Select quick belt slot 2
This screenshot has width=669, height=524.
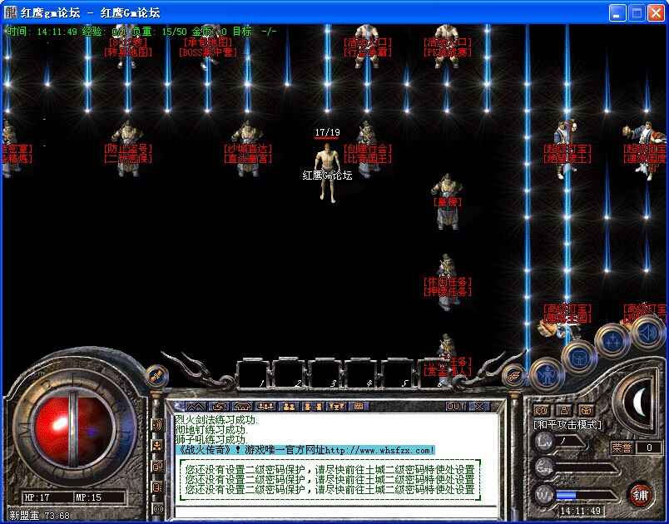(x=289, y=374)
